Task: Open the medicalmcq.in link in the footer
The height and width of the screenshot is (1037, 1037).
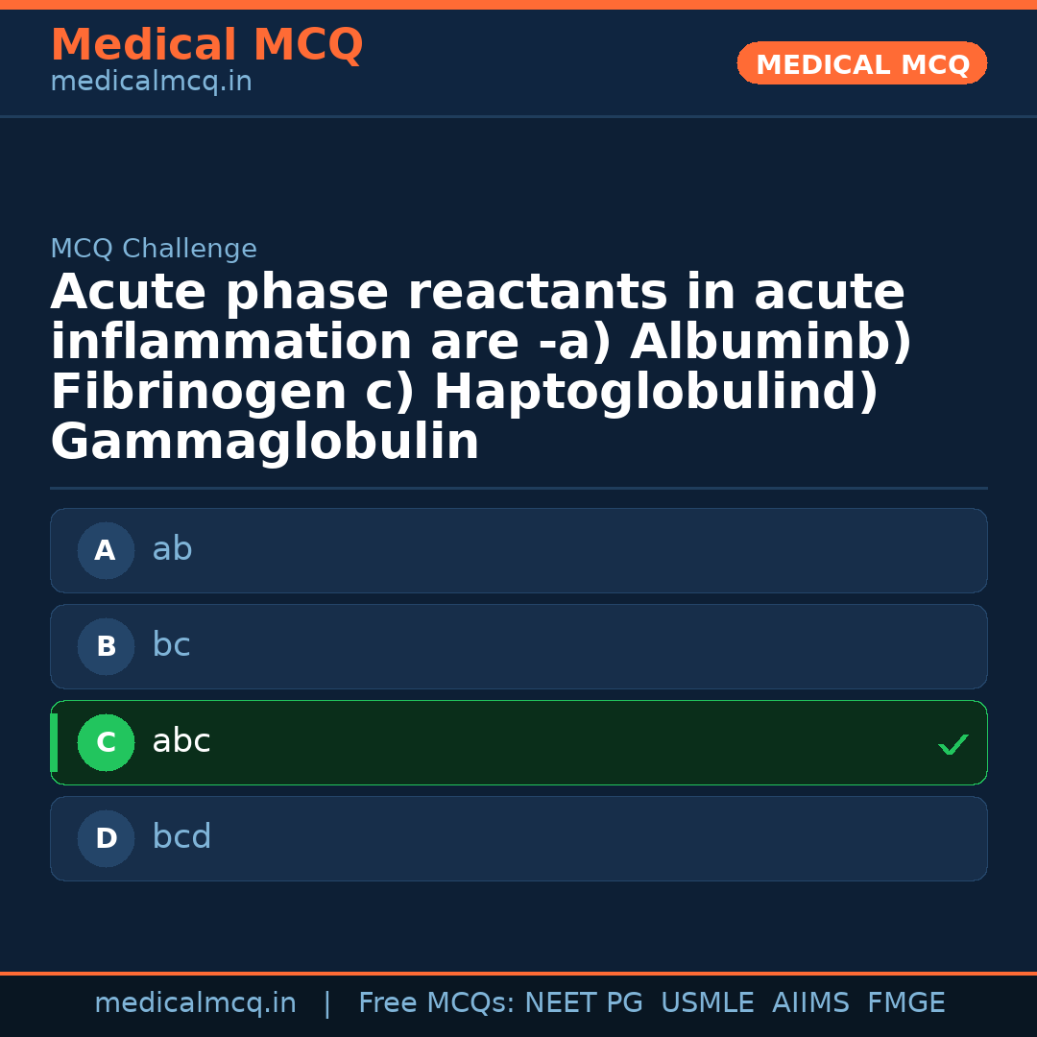Action: [x=195, y=1003]
